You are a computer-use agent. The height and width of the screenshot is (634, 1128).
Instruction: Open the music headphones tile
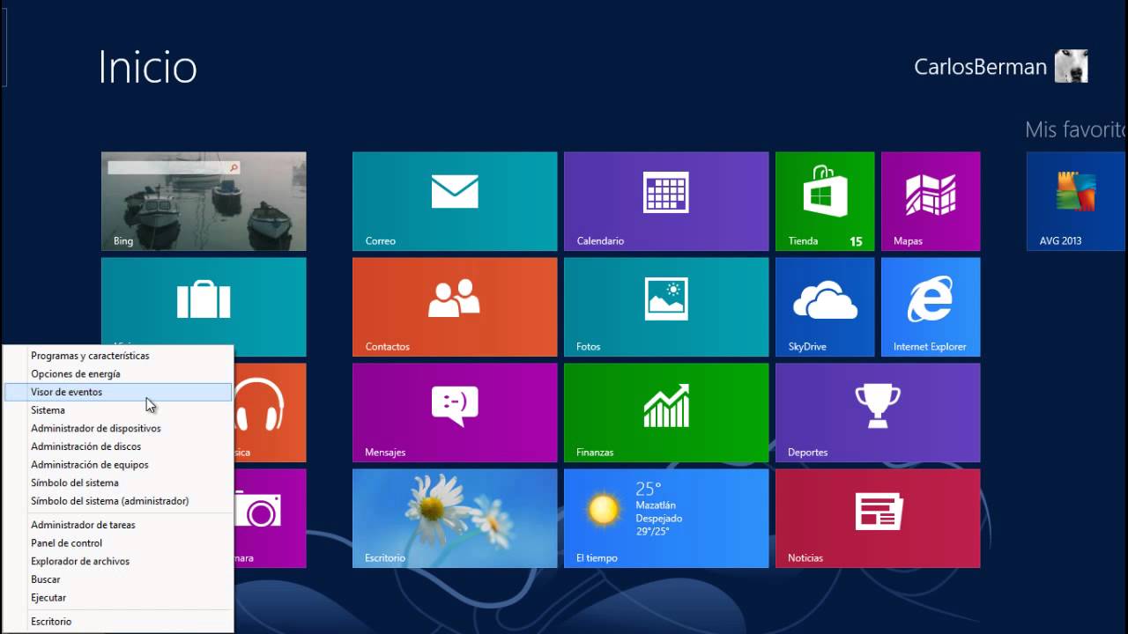[x=270, y=413]
